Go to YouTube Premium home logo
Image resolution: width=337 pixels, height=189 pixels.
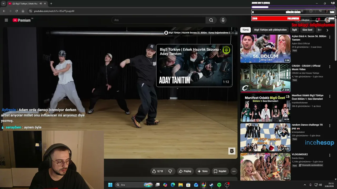[x=22, y=20]
